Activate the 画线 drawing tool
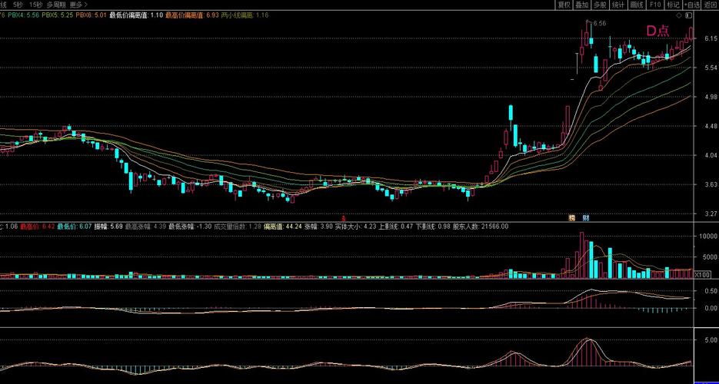 click(x=637, y=5)
